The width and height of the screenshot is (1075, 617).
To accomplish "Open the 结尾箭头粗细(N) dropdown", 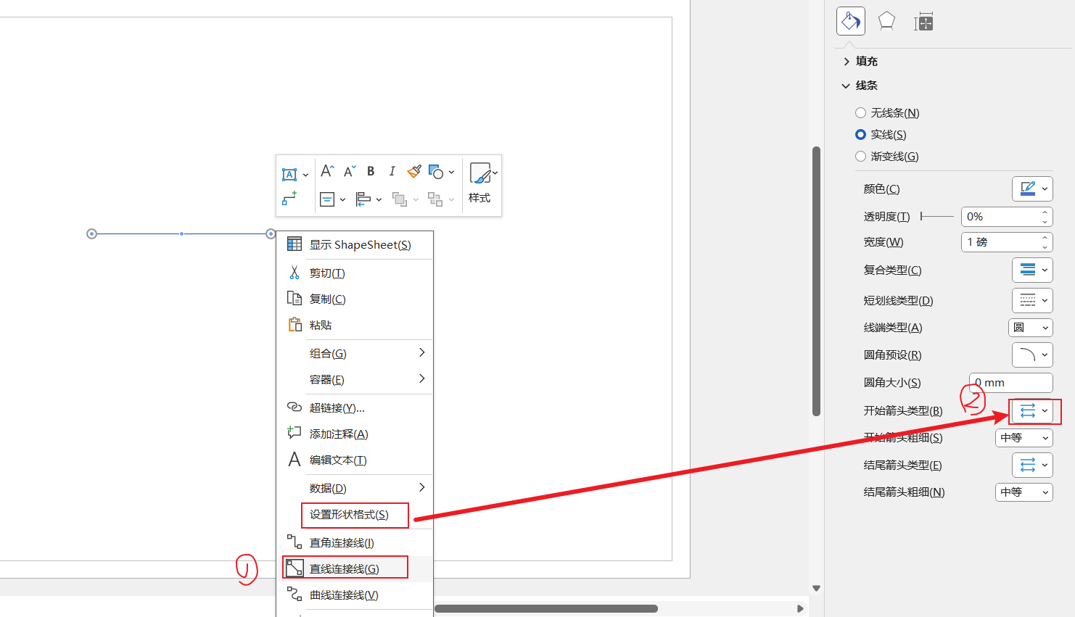I will (1023, 492).
